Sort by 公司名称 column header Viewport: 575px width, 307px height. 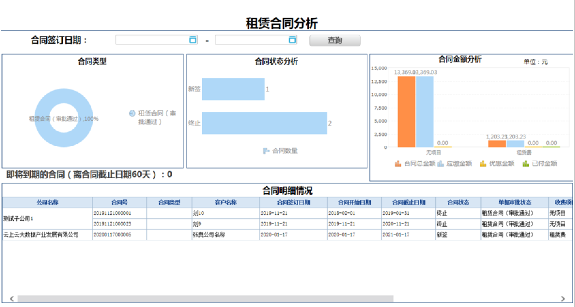tap(47, 202)
